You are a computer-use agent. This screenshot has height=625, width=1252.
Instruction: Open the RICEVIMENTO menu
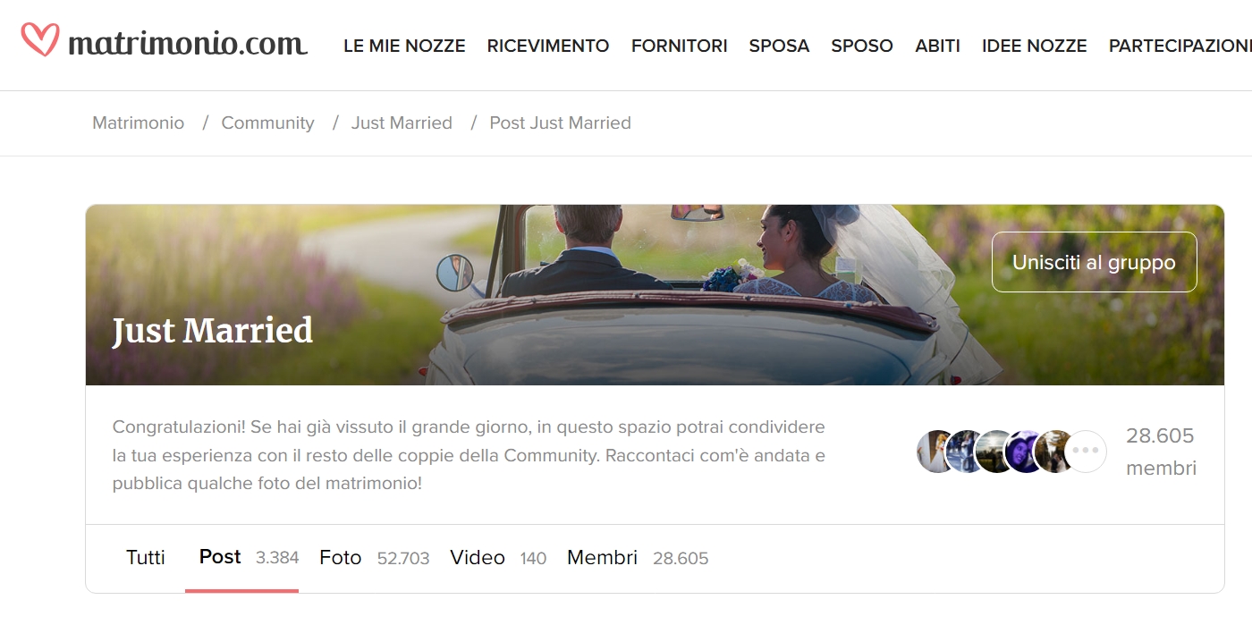click(548, 46)
